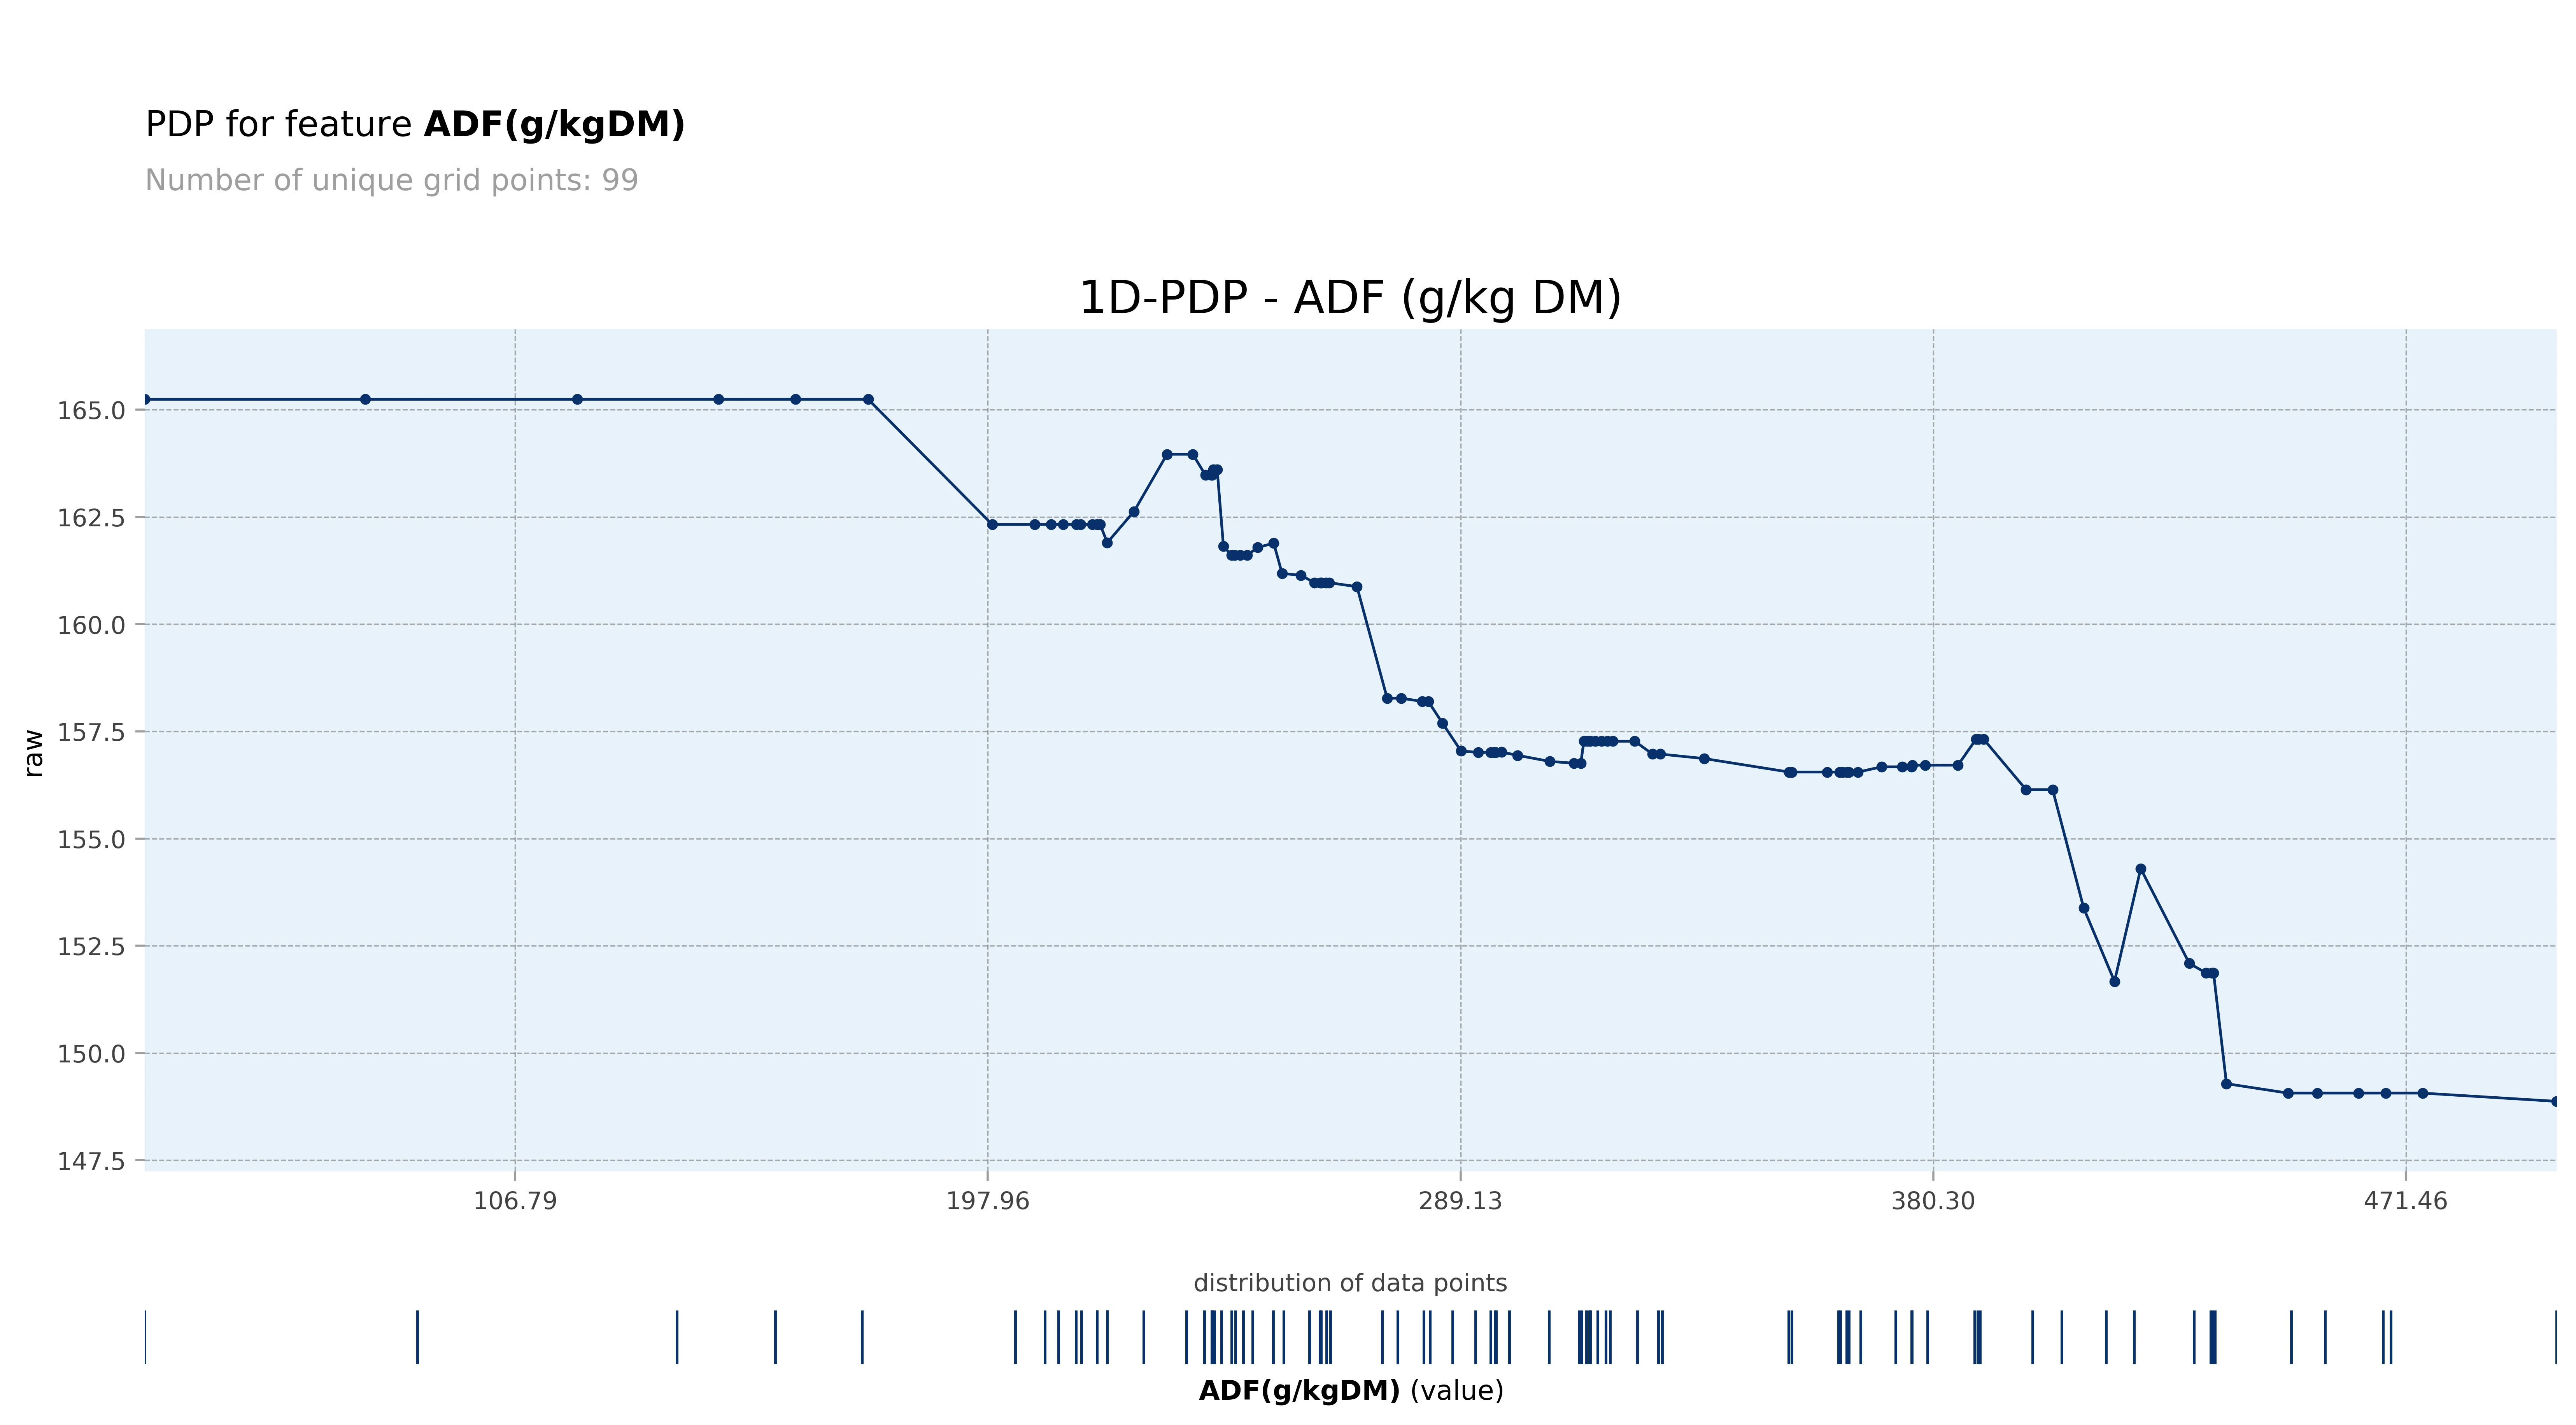Click the final data point at the line's right end

[2554, 1101]
